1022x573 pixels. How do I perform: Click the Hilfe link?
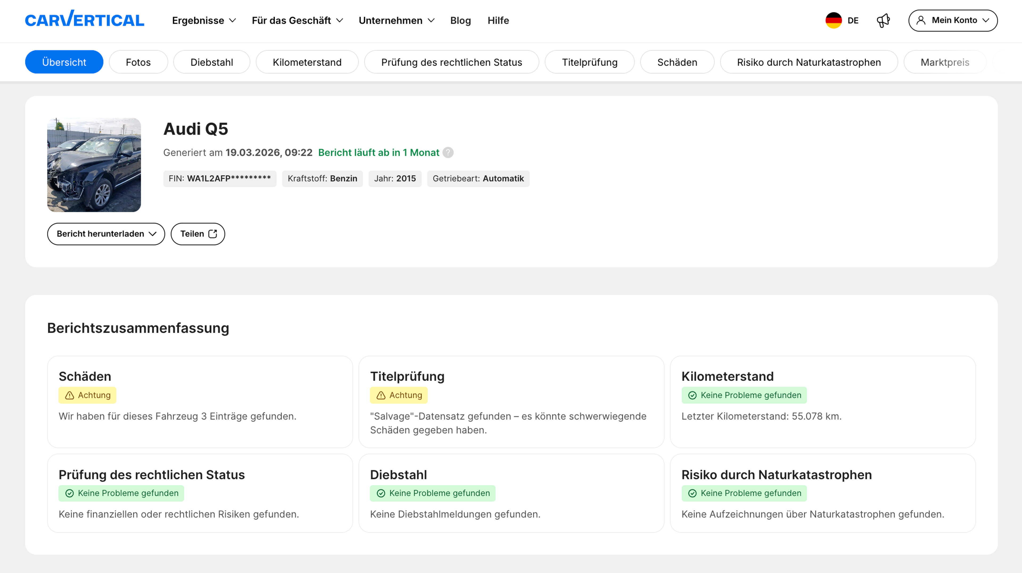click(x=498, y=20)
